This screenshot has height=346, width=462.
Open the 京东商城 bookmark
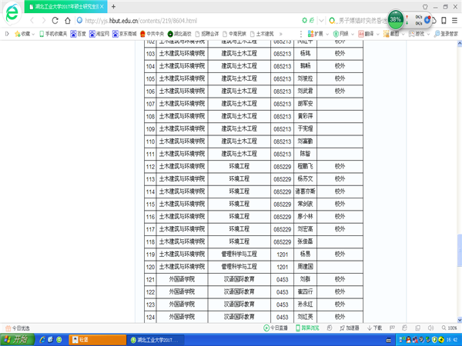pos(126,34)
